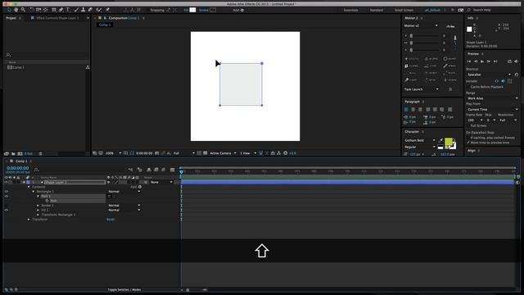Image resolution: width=524 pixels, height=295 pixels.
Task: Open Shape Layer 1 parent None dropdown
Action: 161,182
